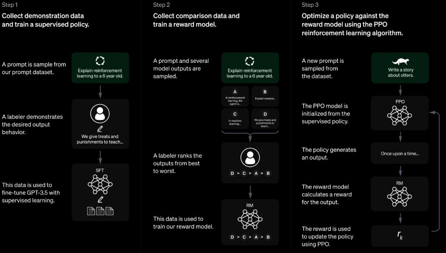This screenshot has width=446, height=253.
Task: Select the Step 1 heading label
Action: 10,5
